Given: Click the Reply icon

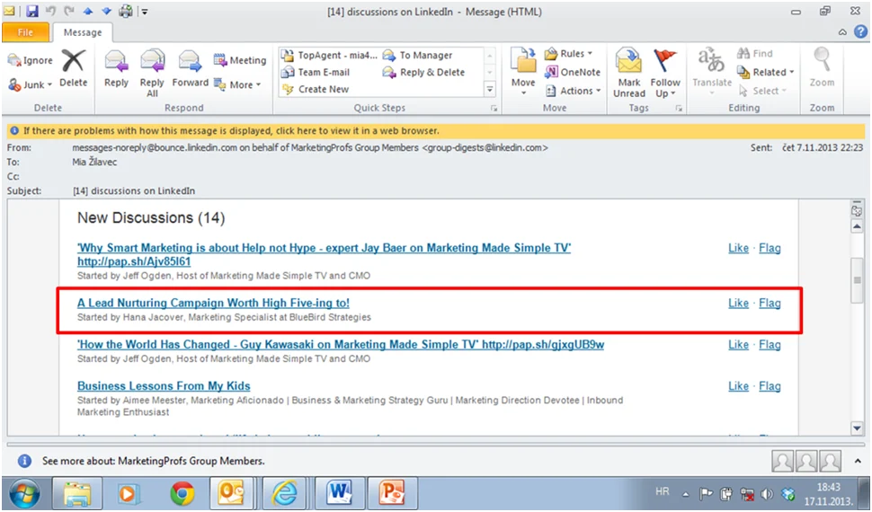Looking at the screenshot, I should coord(116,68).
